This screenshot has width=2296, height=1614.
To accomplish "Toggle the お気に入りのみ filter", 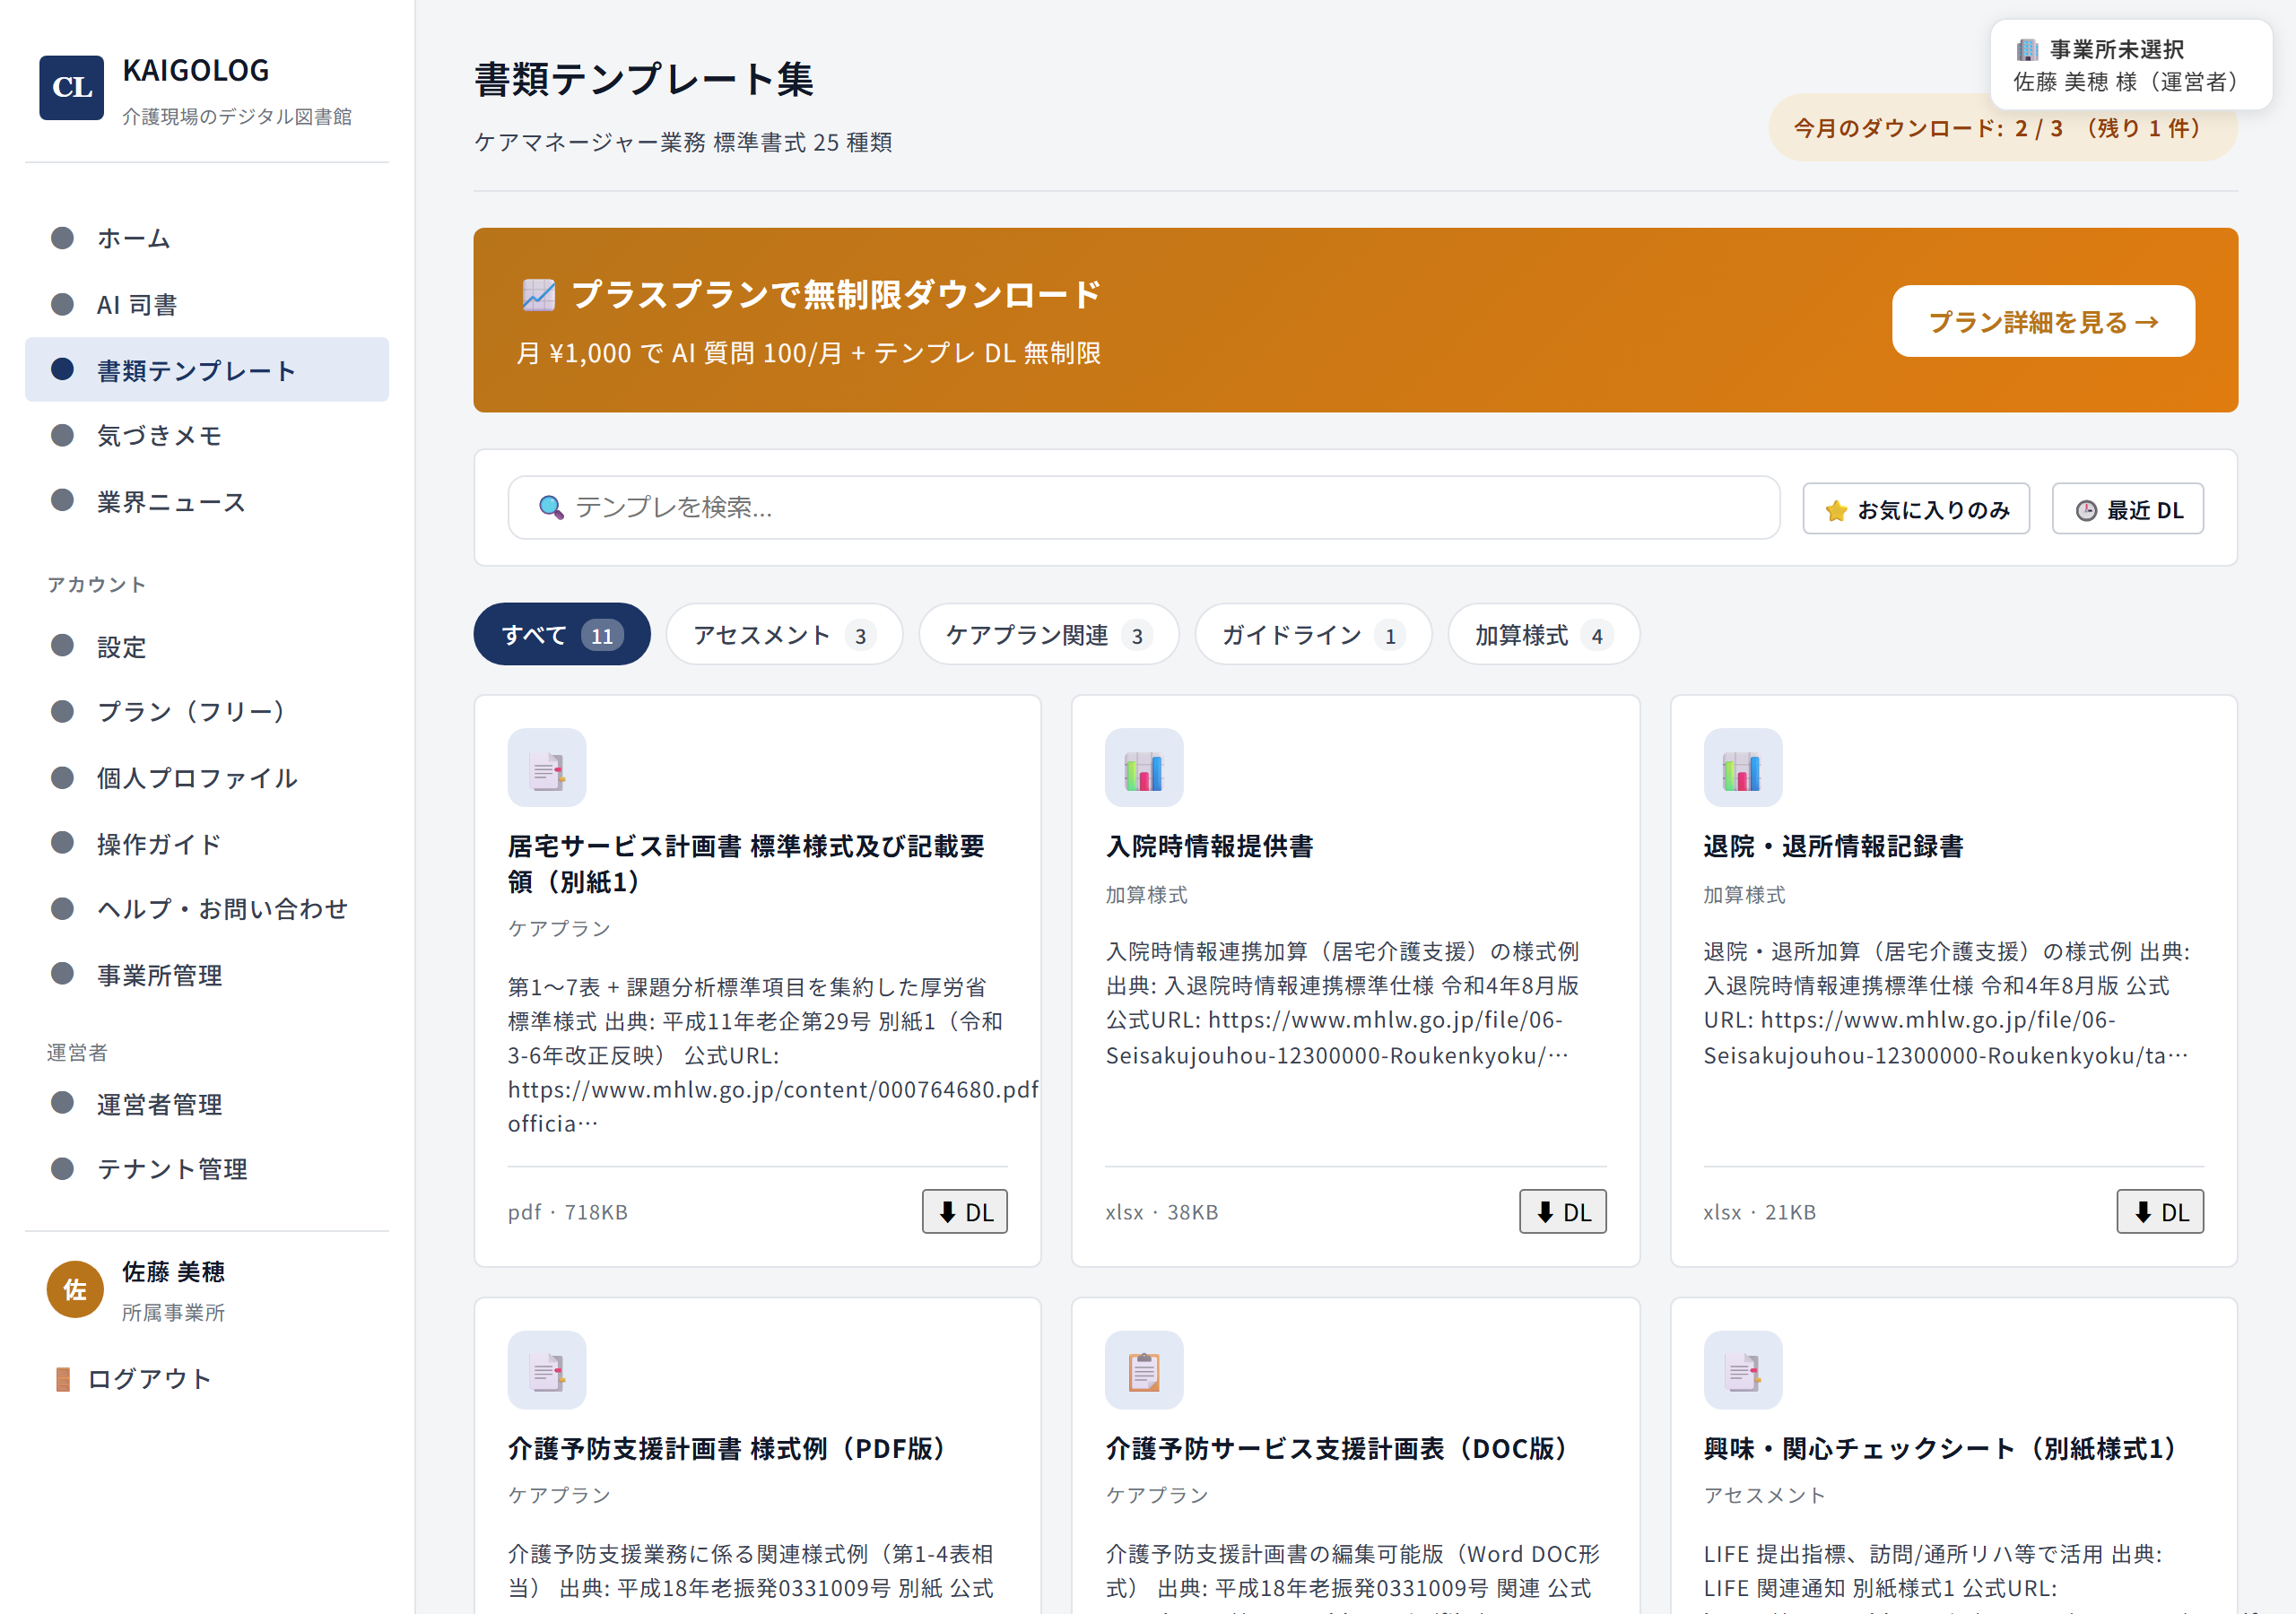I will 1916,509.
